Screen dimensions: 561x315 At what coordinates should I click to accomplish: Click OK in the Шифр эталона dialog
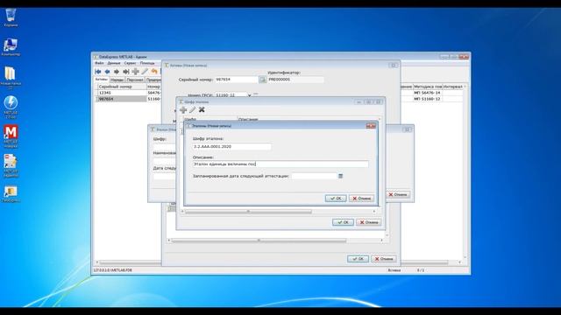pos(343,222)
